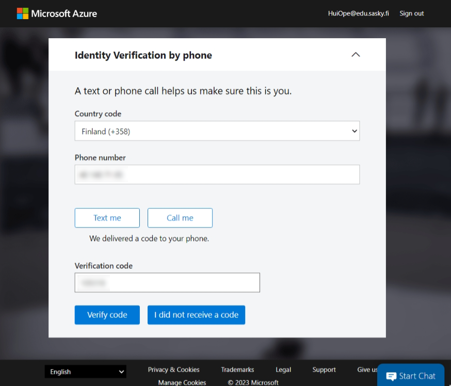Click the Verify code button
This screenshot has width=451, height=386.
[x=107, y=315]
